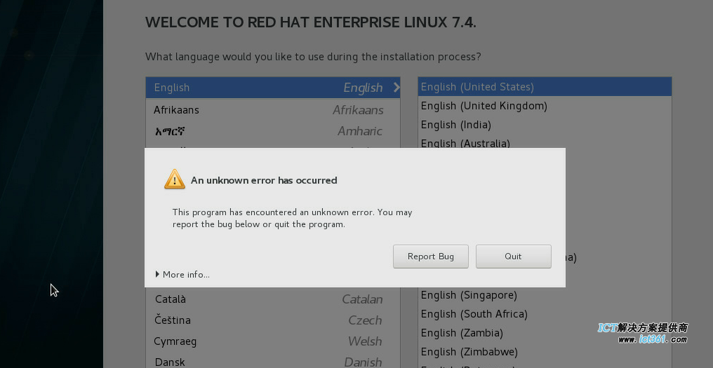
Task: Select Afrikaans language row
Action: click(273, 110)
